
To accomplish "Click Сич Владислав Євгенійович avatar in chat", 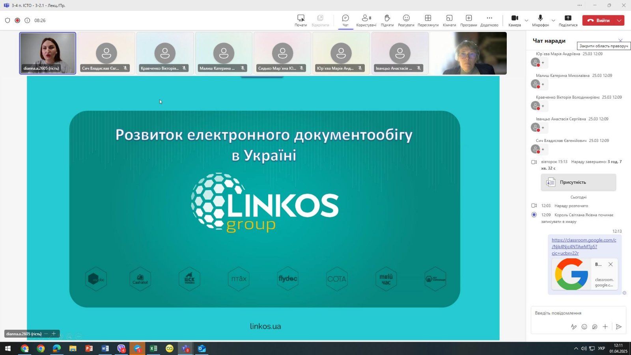I will coord(535,149).
